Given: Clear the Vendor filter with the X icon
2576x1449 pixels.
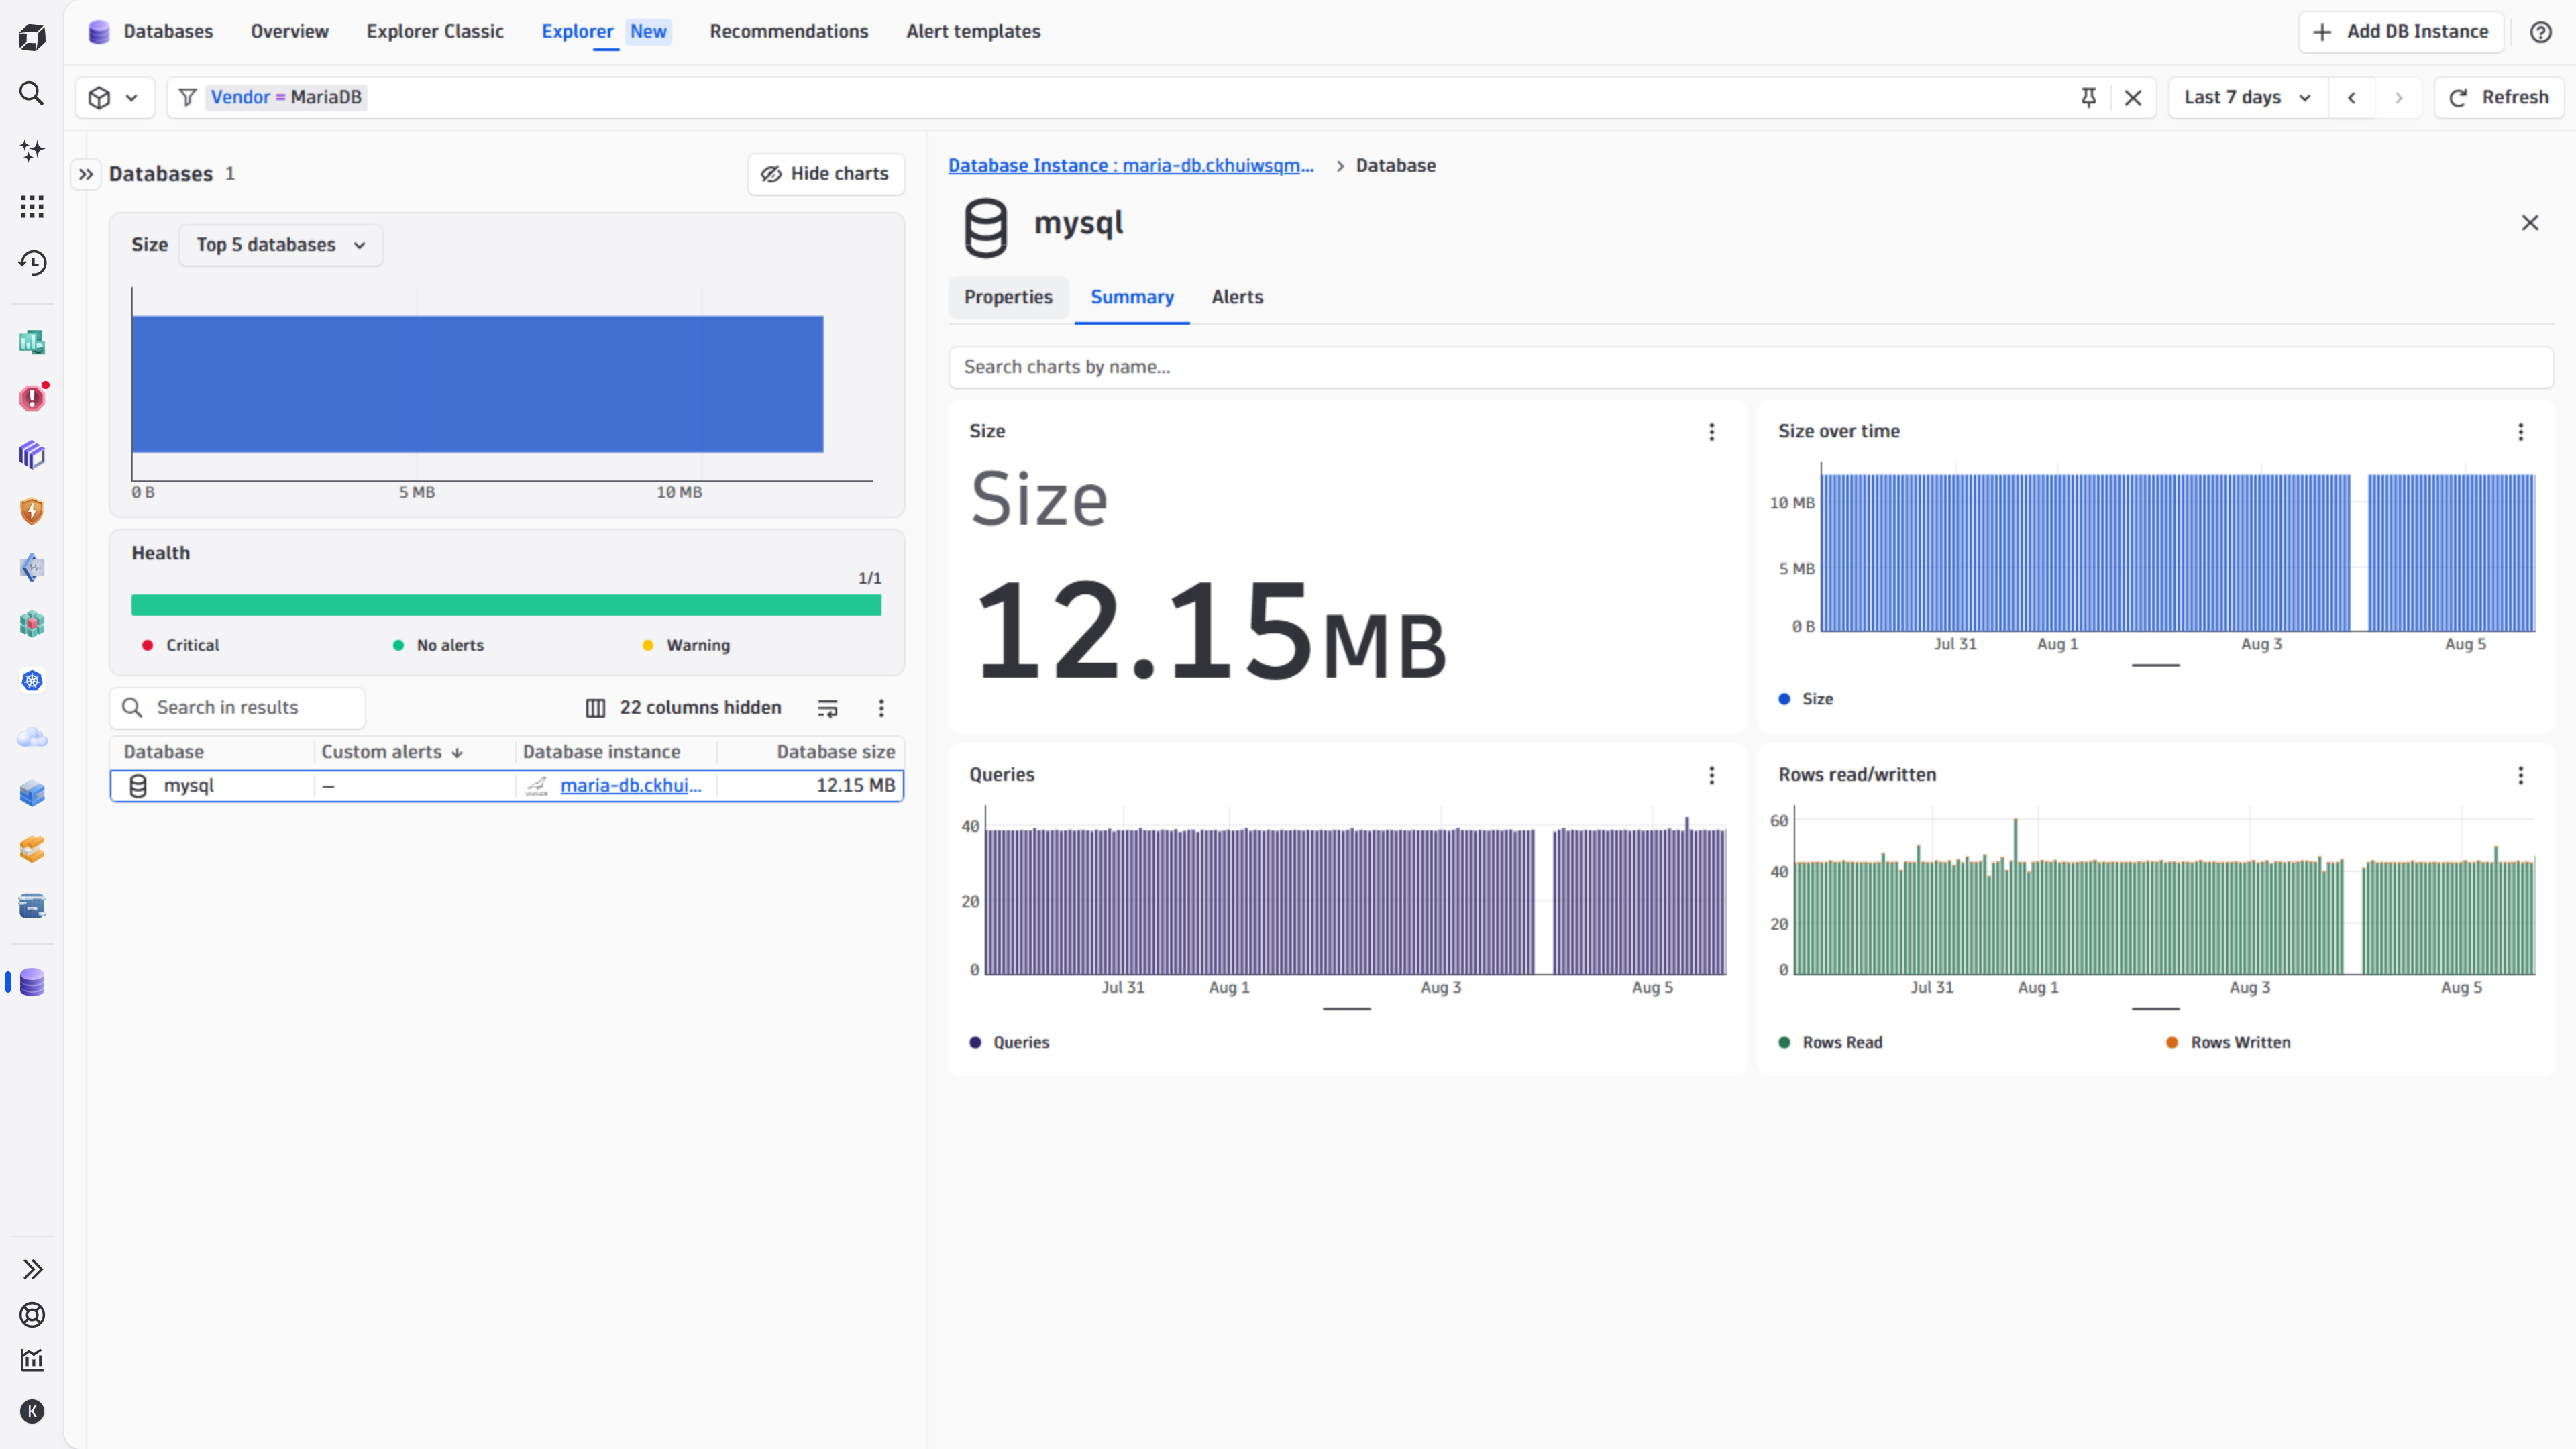Looking at the screenshot, I should (2133, 97).
